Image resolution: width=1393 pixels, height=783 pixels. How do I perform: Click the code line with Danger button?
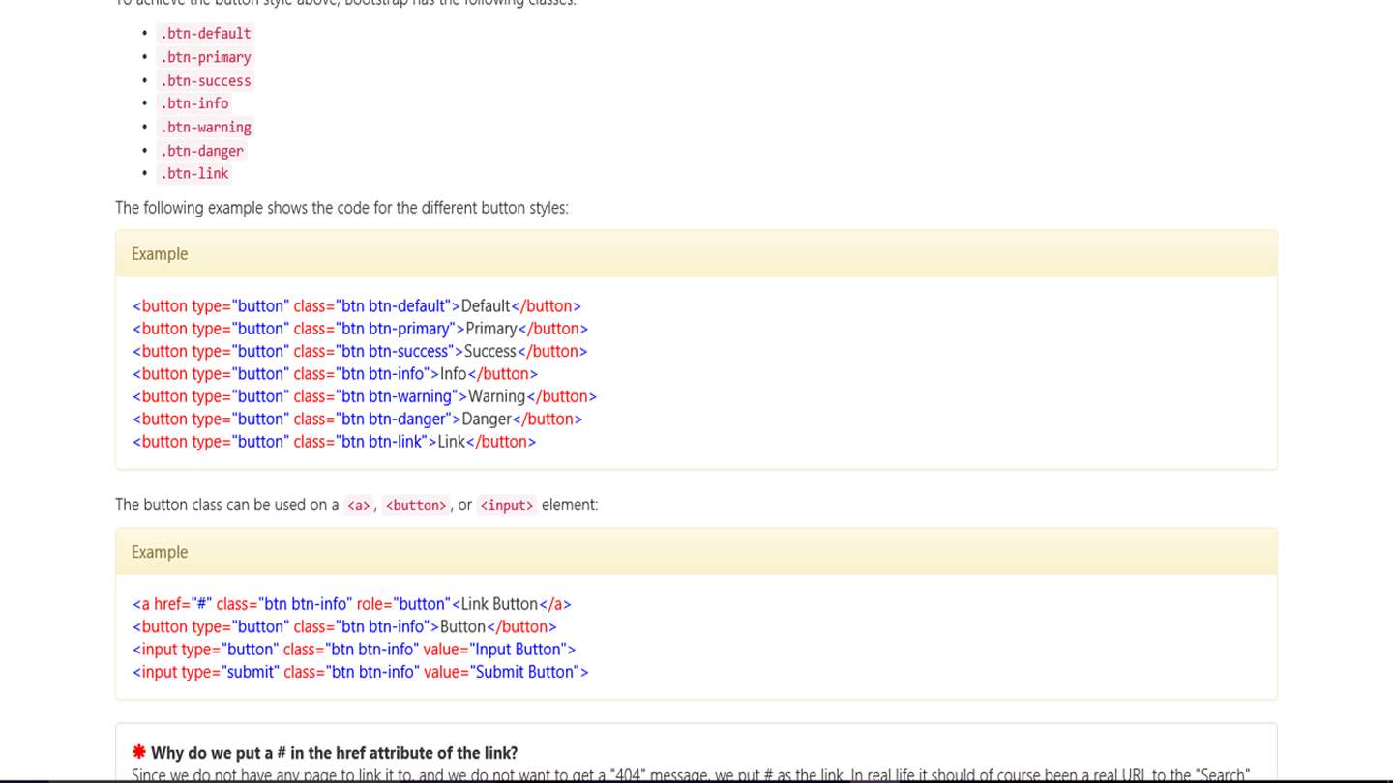click(357, 419)
